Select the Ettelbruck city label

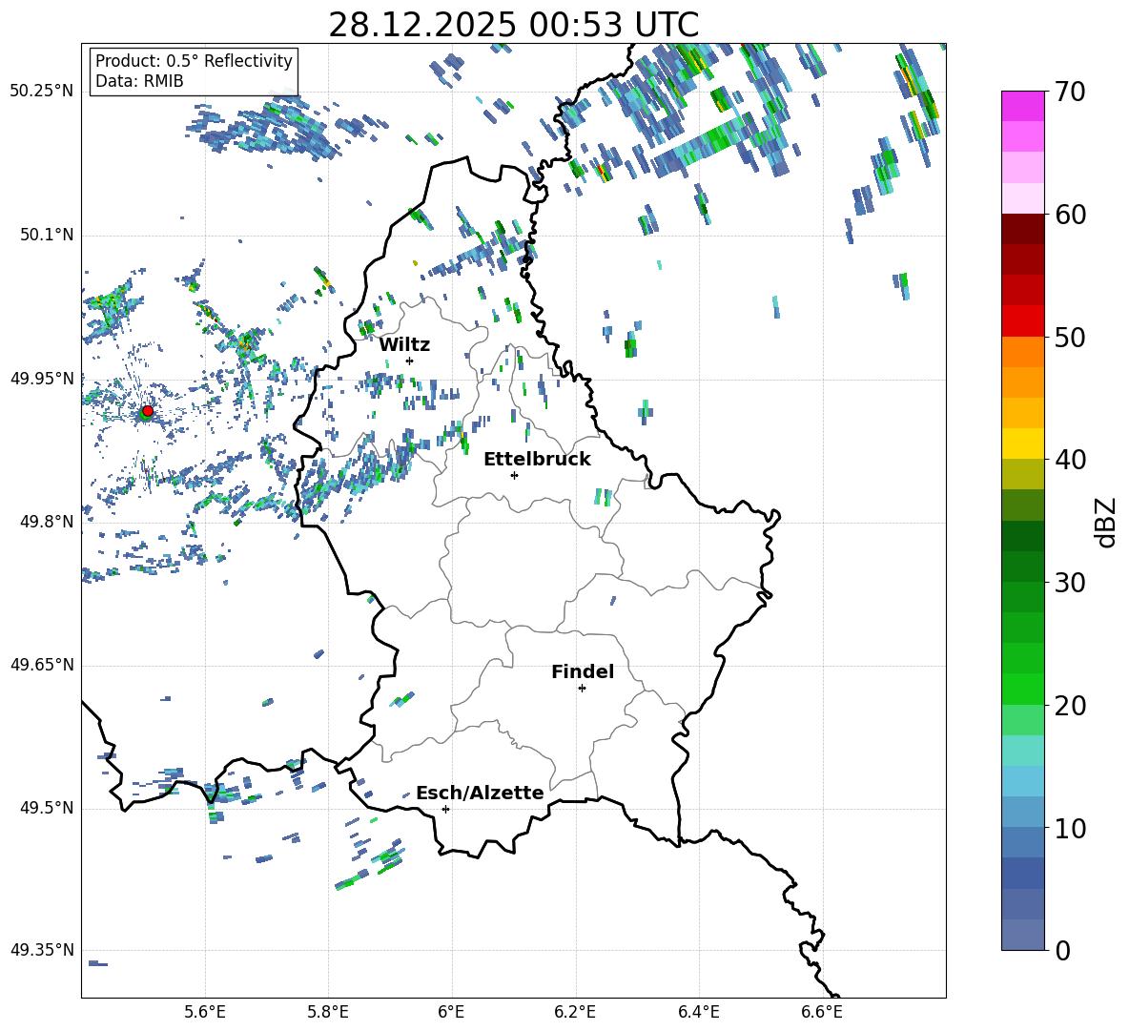(537, 460)
